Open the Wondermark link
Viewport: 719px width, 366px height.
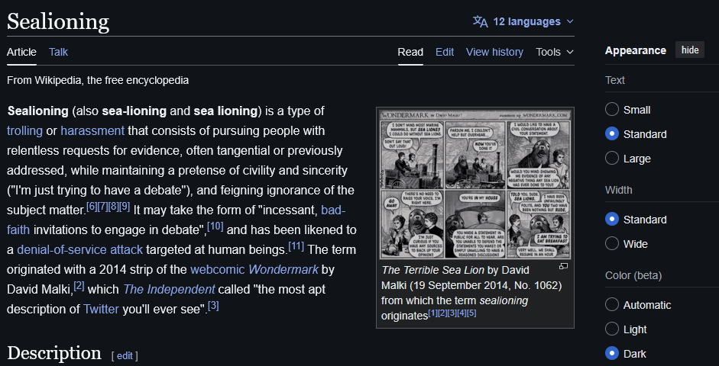click(283, 269)
